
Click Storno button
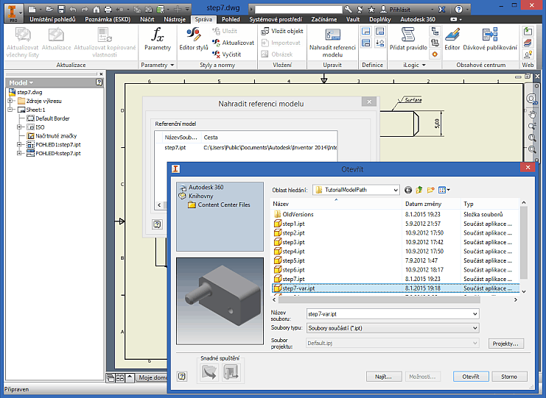coord(508,377)
